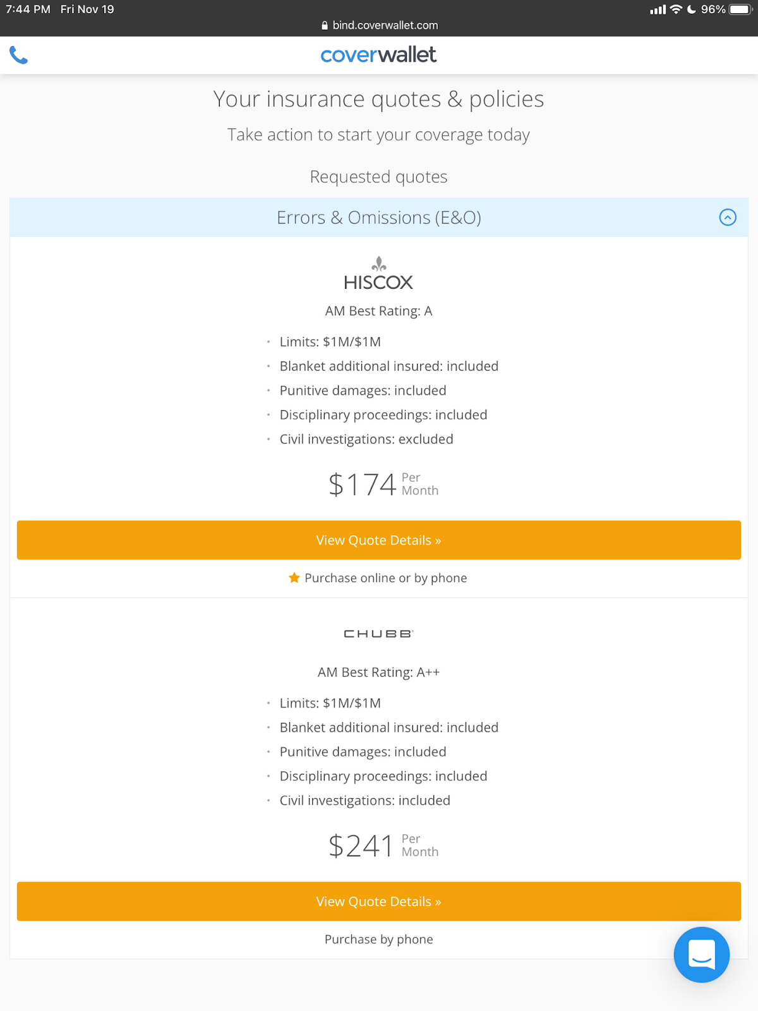This screenshot has height=1011, width=758.
Task: Click 'Purchase online or by phone' text
Action: point(385,578)
